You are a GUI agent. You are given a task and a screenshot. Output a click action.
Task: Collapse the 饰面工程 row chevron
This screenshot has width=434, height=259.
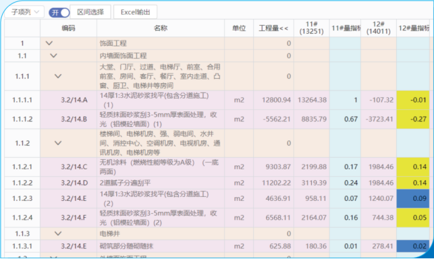pos(49,43)
